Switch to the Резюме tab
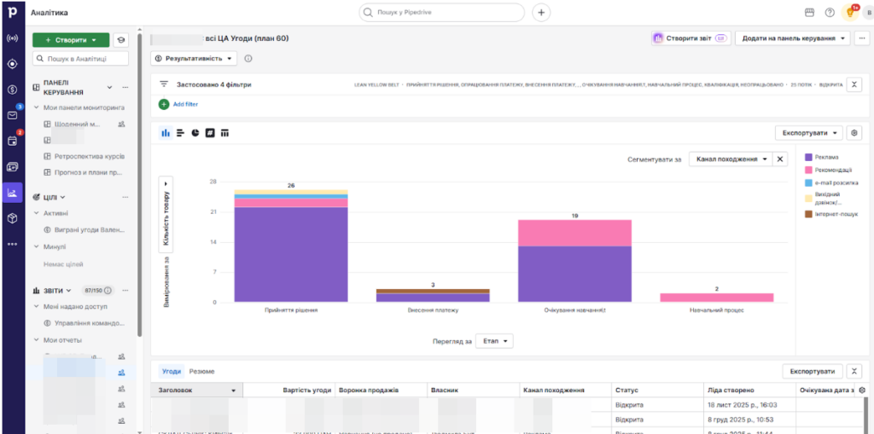The width and height of the screenshot is (874, 434). [201, 372]
